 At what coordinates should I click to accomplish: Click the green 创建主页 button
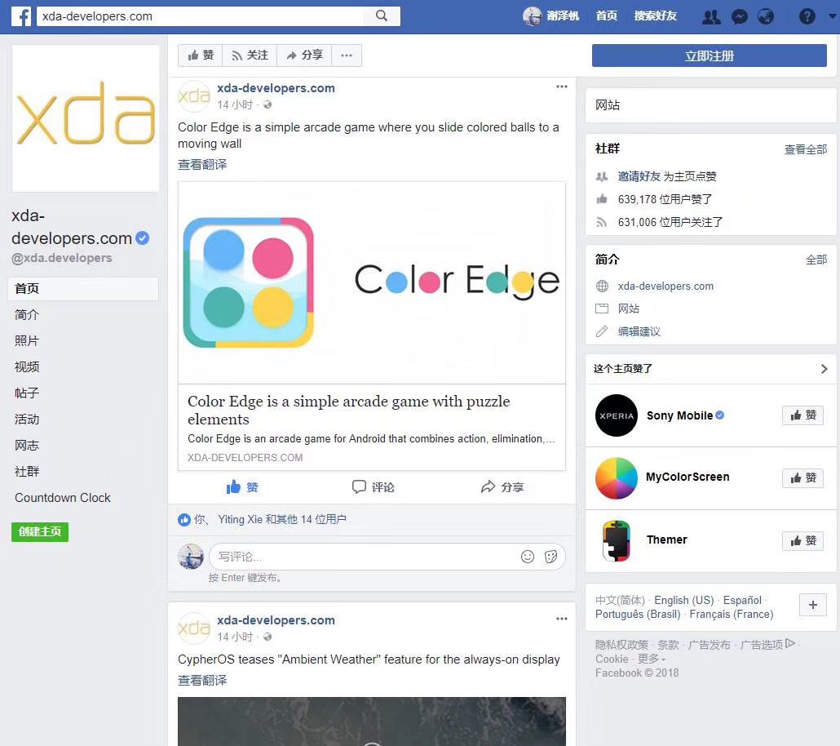pos(40,531)
